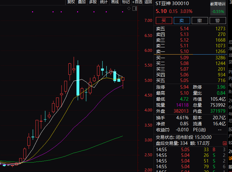The width and height of the screenshot is (232, 172).
Task: Click the diamond marker icon above the chart
Action: (129, 8)
